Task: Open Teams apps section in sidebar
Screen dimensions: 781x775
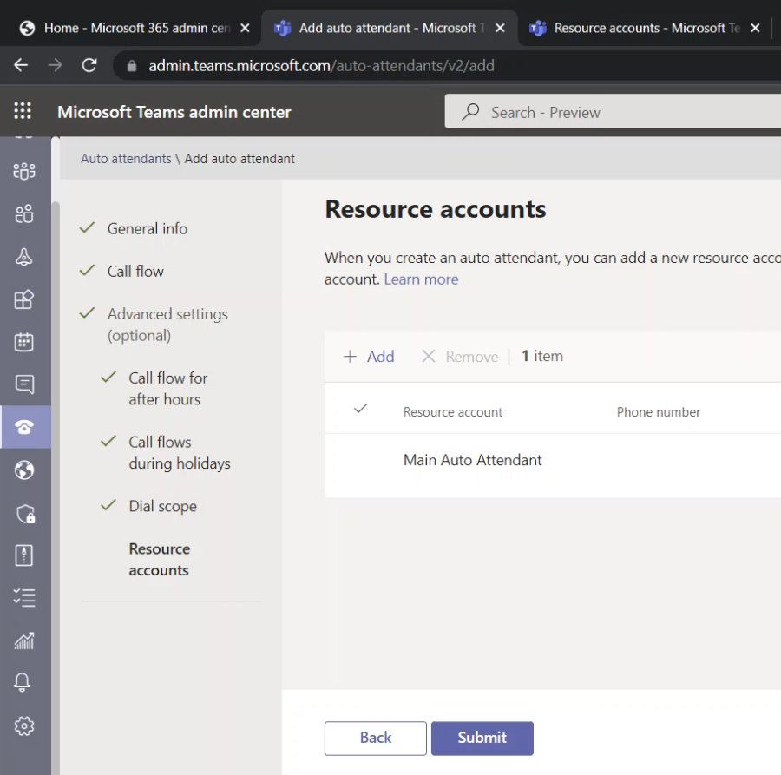Action: 24,299
